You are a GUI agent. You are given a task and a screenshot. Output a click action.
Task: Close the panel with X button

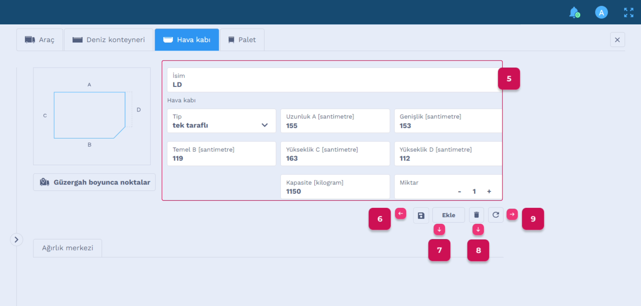click(x=617, y=40)
